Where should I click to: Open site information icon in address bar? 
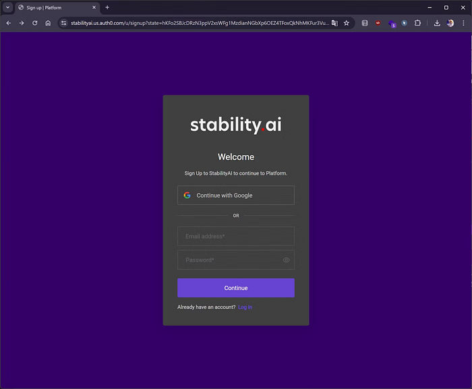point(63,23)
